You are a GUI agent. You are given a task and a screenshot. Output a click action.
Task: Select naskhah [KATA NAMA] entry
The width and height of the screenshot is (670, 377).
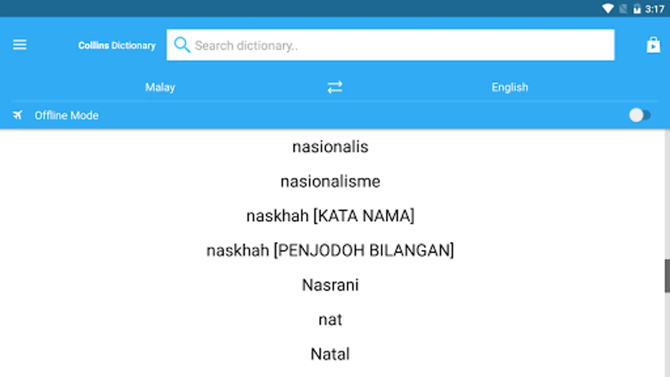(330, 216)
